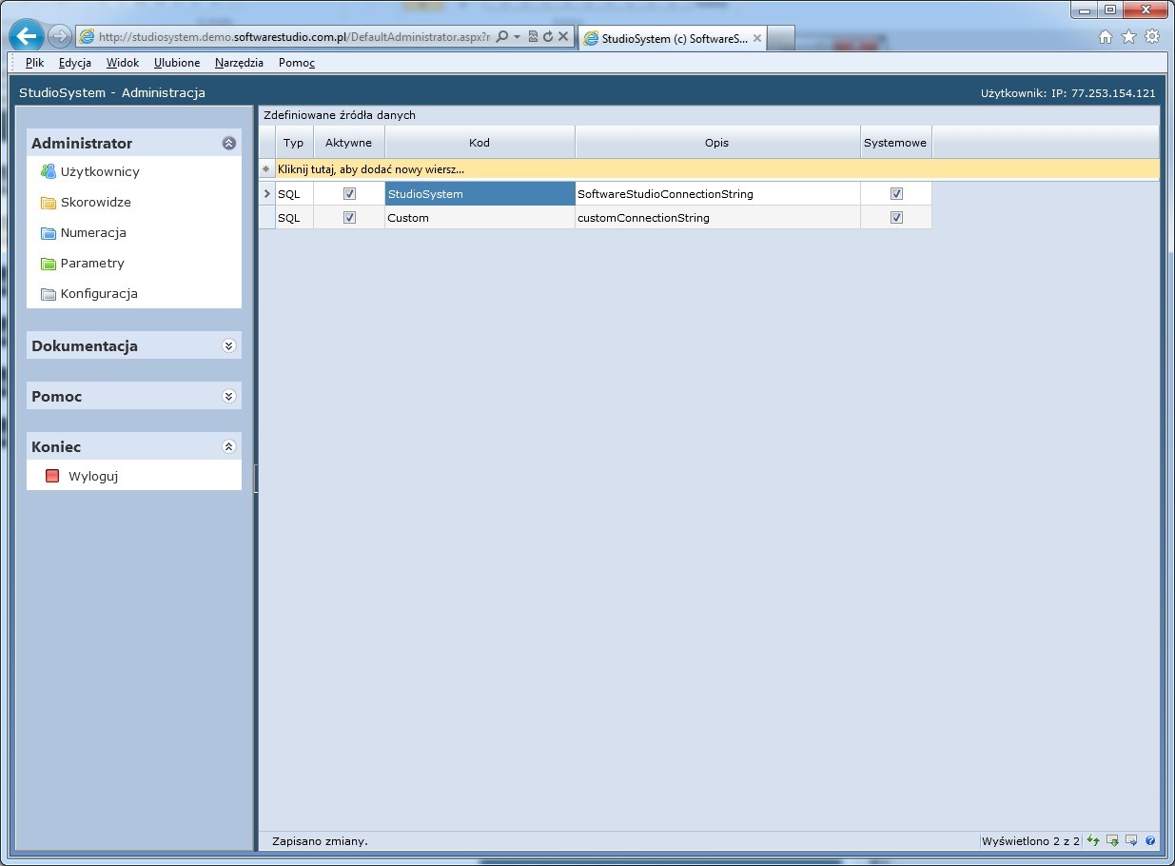Open the Ulubione menu
Screen dimensions: 1175x866
click(177, 63)
